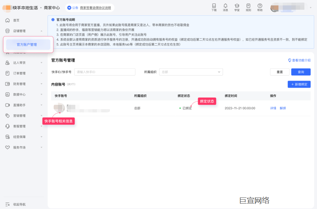Viewport: 317px width, 209px height.
Task: Click the 经营保障 icon
Action: pos(8,137)
